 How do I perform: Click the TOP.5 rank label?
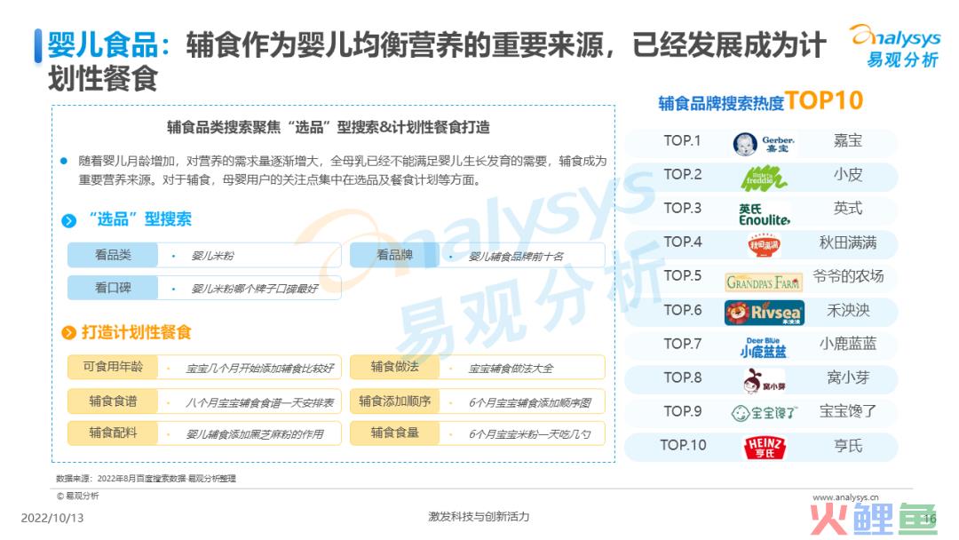[x=683, y=276]
